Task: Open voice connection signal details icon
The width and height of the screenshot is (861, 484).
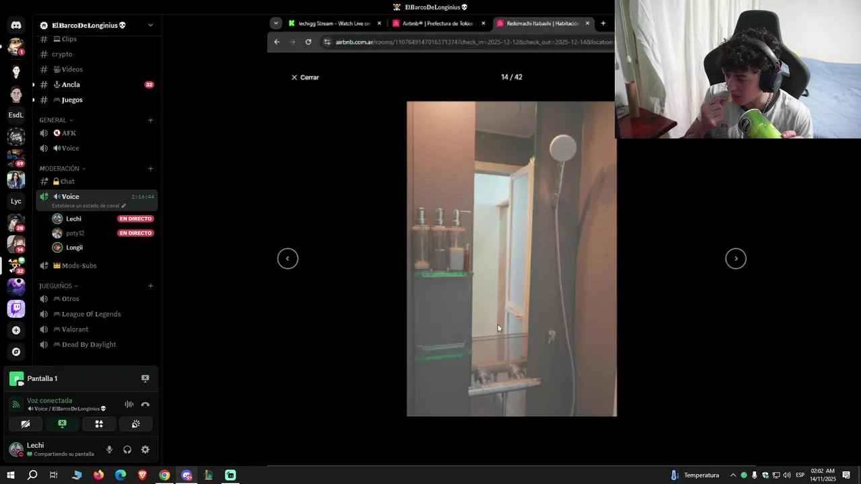Action: click(x=16, y=405)
